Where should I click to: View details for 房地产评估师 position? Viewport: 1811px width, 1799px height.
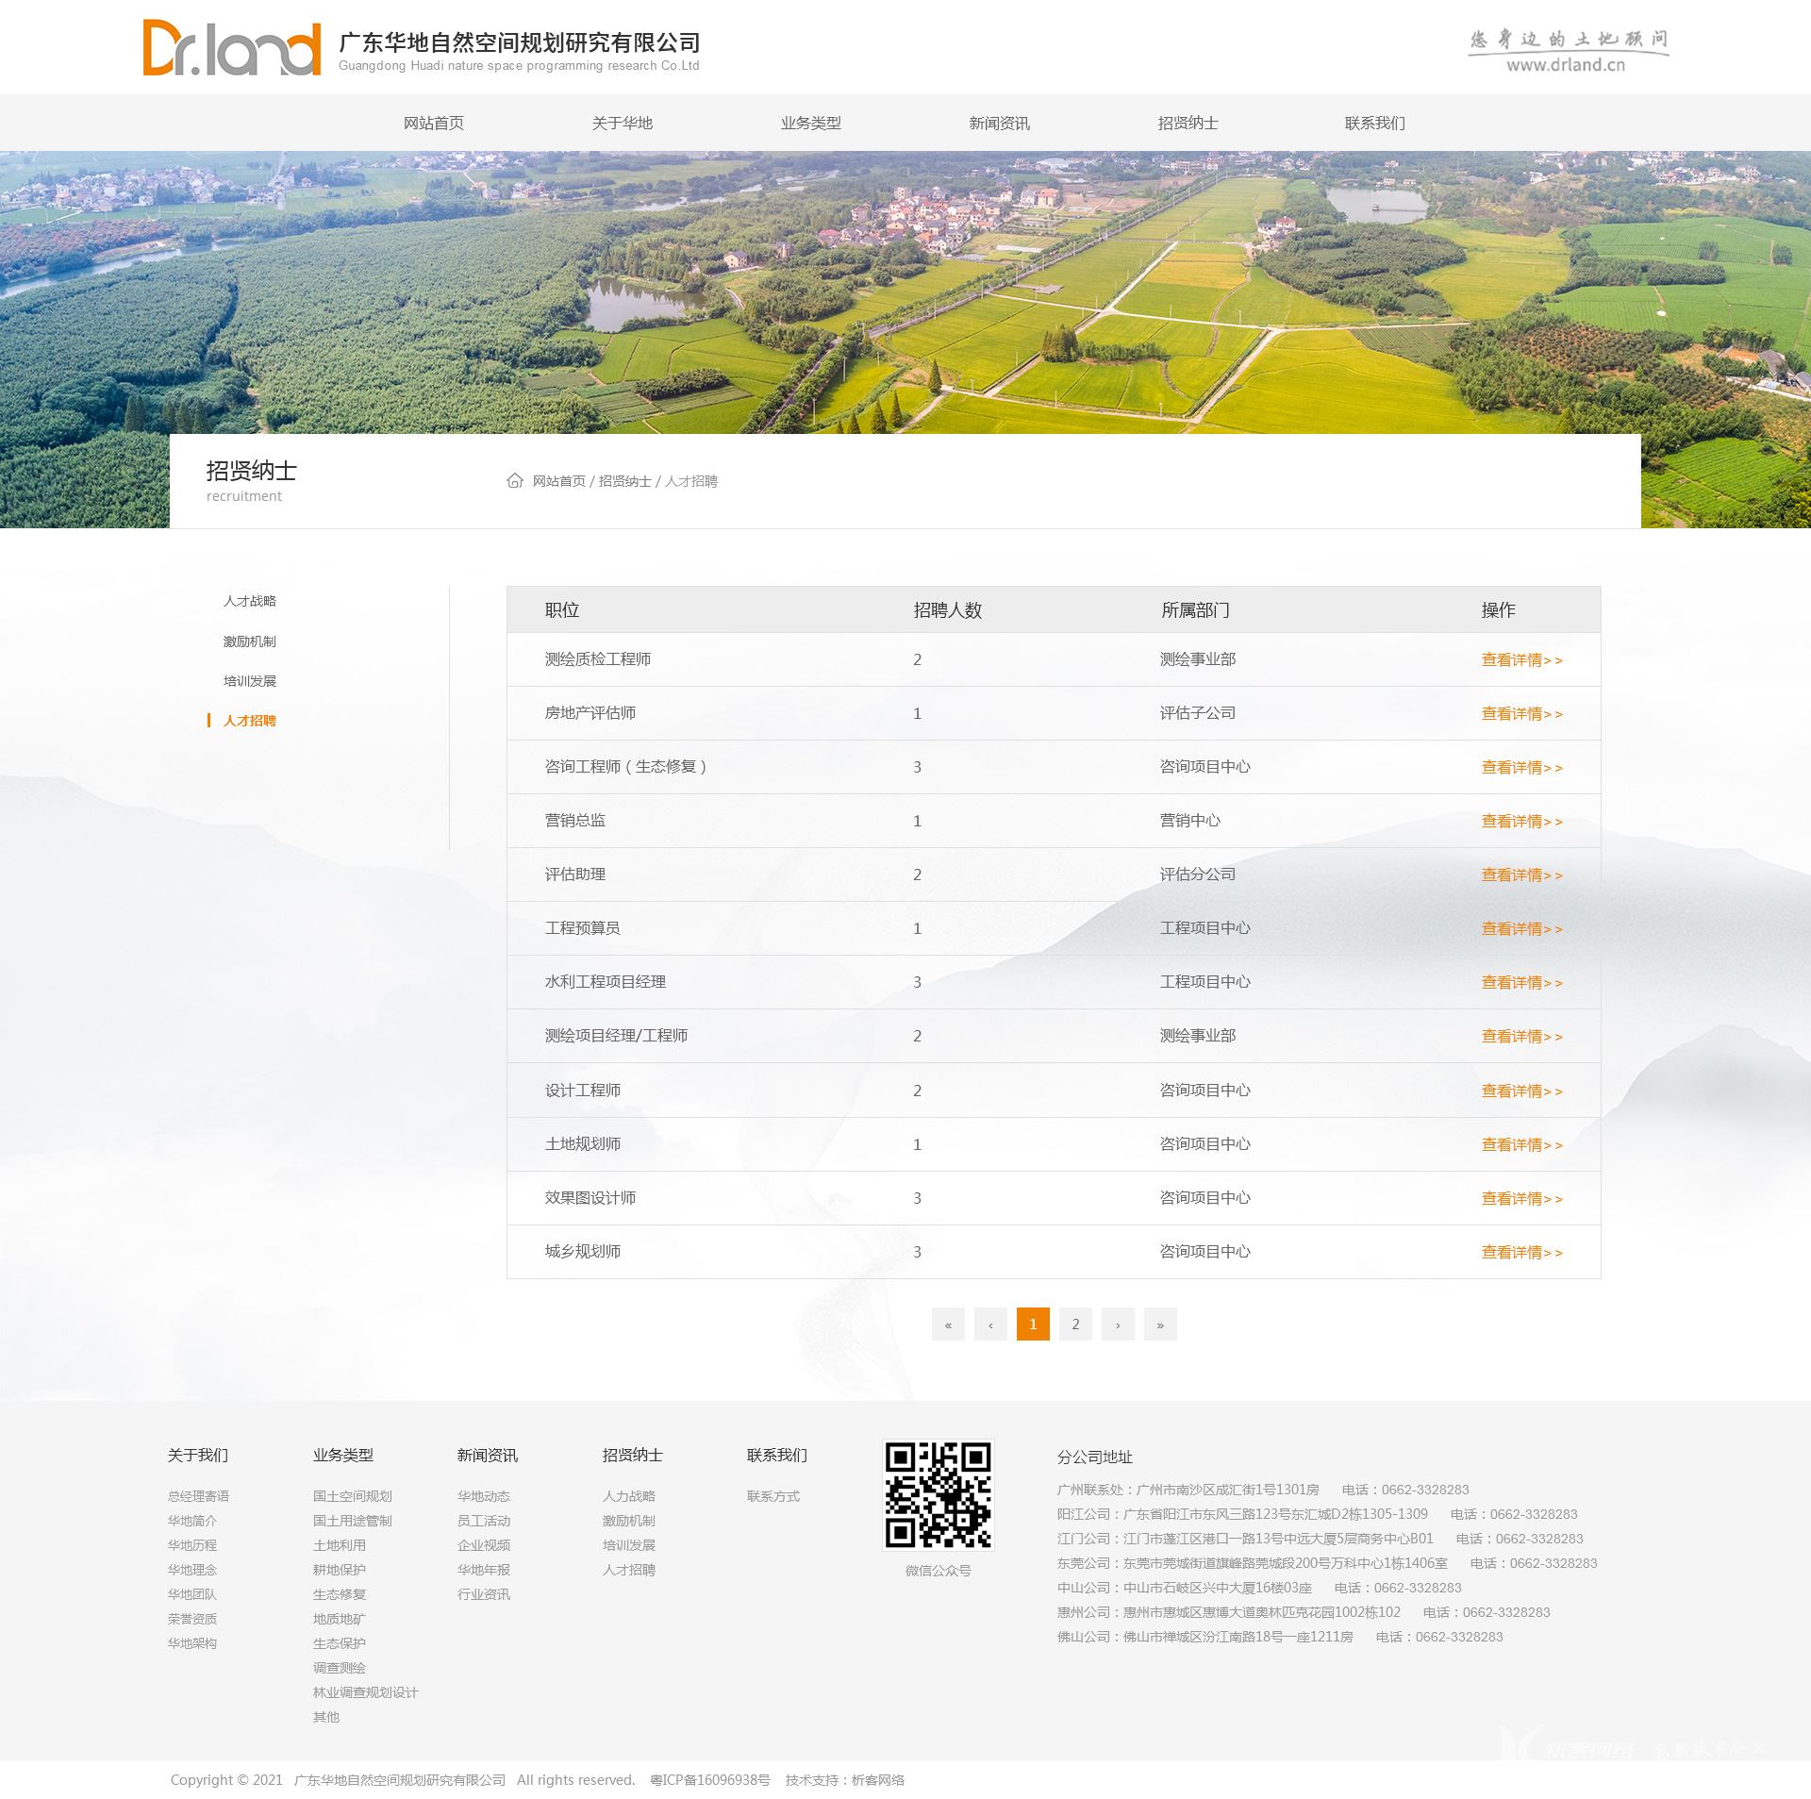[1520, 714]
